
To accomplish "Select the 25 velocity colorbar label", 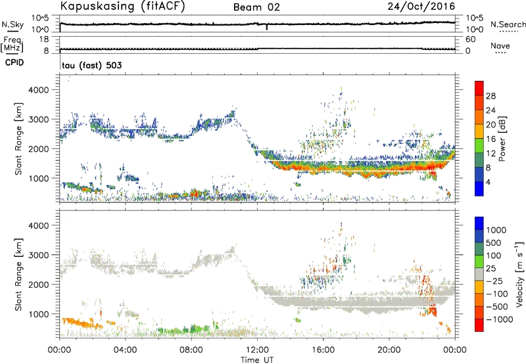I will coord(490,269).
